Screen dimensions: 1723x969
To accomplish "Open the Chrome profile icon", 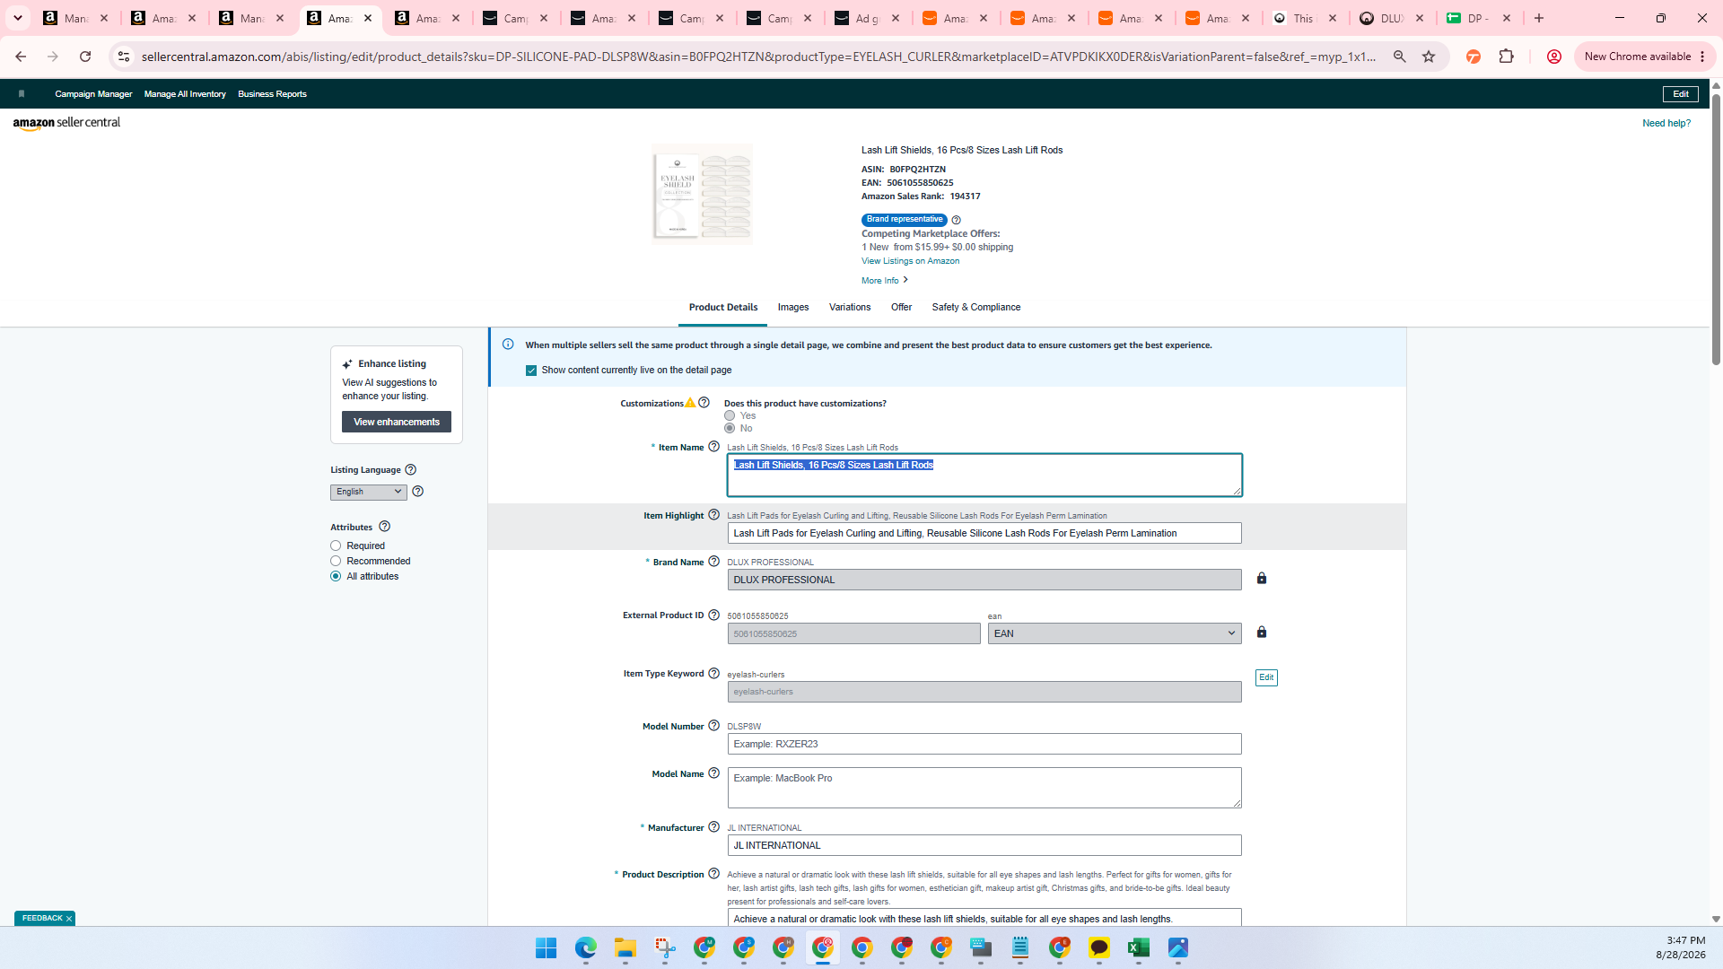I will [x=1553, y=57].
